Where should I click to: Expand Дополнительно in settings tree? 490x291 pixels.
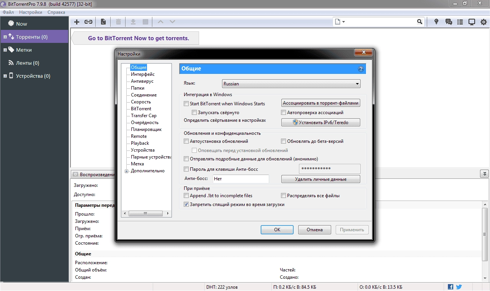point(127,171)
